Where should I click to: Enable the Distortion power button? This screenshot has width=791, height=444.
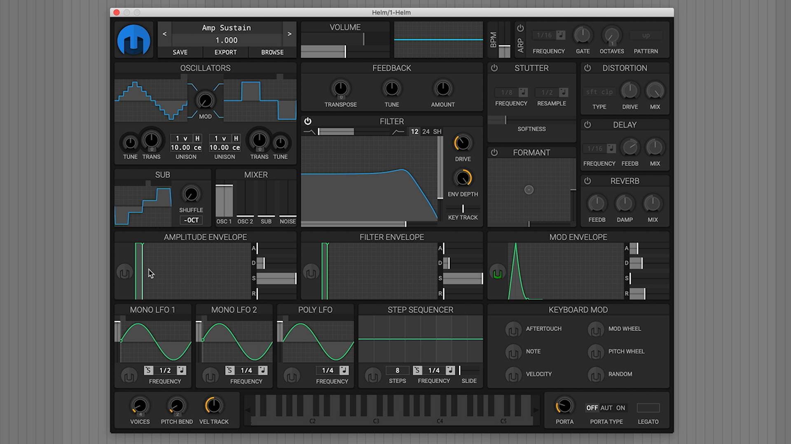[x=587, y=68]
